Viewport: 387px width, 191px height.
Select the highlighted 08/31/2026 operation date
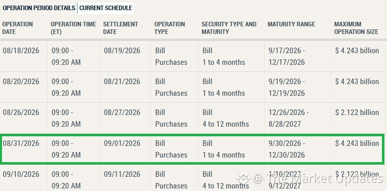[21, 143]
